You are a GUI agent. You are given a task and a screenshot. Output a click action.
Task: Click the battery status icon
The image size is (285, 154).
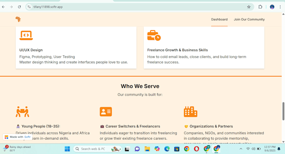[259, 149]
